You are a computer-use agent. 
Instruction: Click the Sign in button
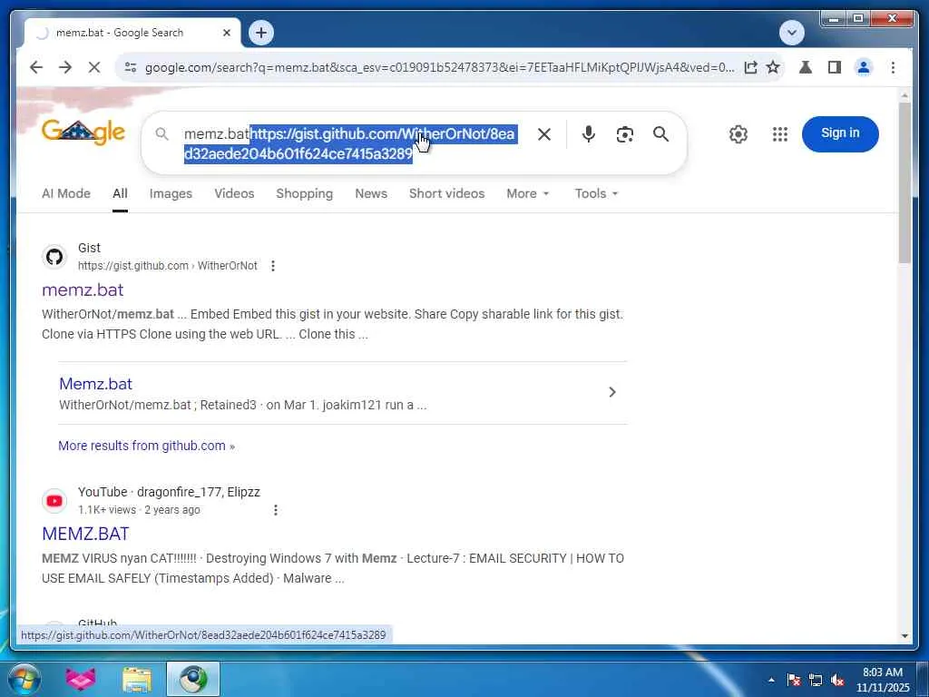pyautogui.click(x=840, y=134)
